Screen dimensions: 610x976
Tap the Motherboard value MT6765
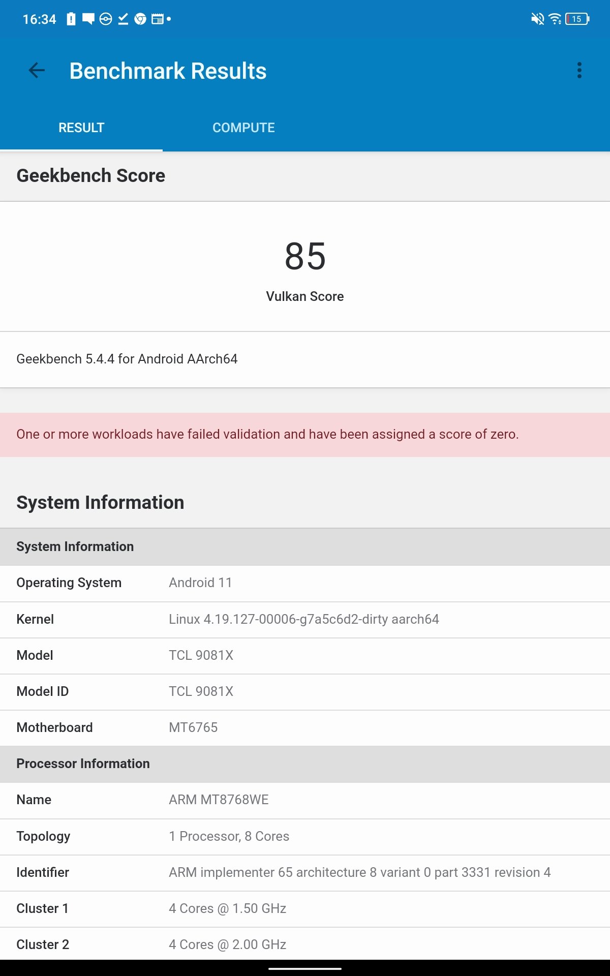[x=193, y=727]
